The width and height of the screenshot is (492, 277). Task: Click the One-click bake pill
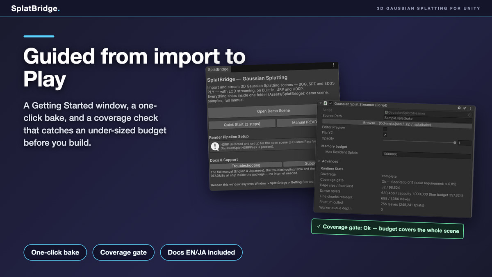55,252
